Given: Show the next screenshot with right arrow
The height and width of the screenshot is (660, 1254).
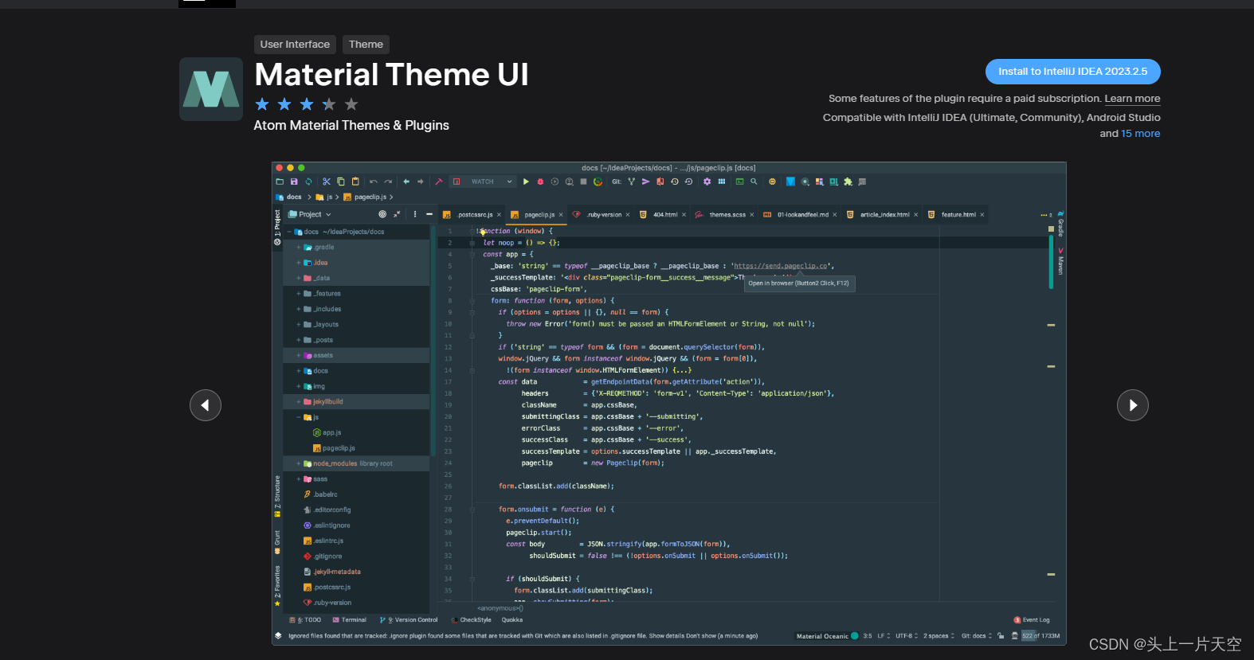Looking at the screenshot, I should pos(1133,405).
